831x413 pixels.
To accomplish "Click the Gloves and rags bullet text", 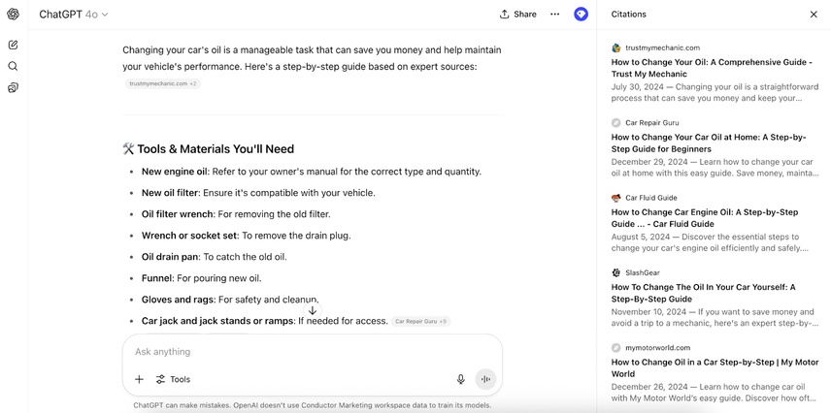I will (x=230, y=300).
